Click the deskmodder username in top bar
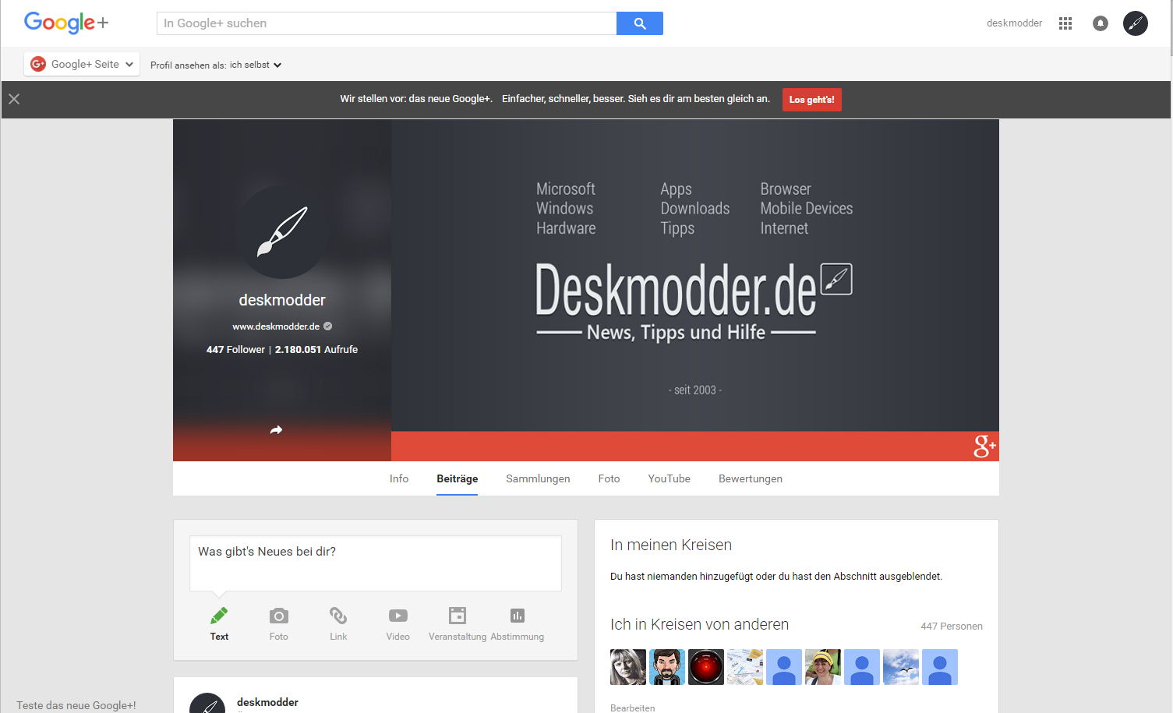 1014,23
